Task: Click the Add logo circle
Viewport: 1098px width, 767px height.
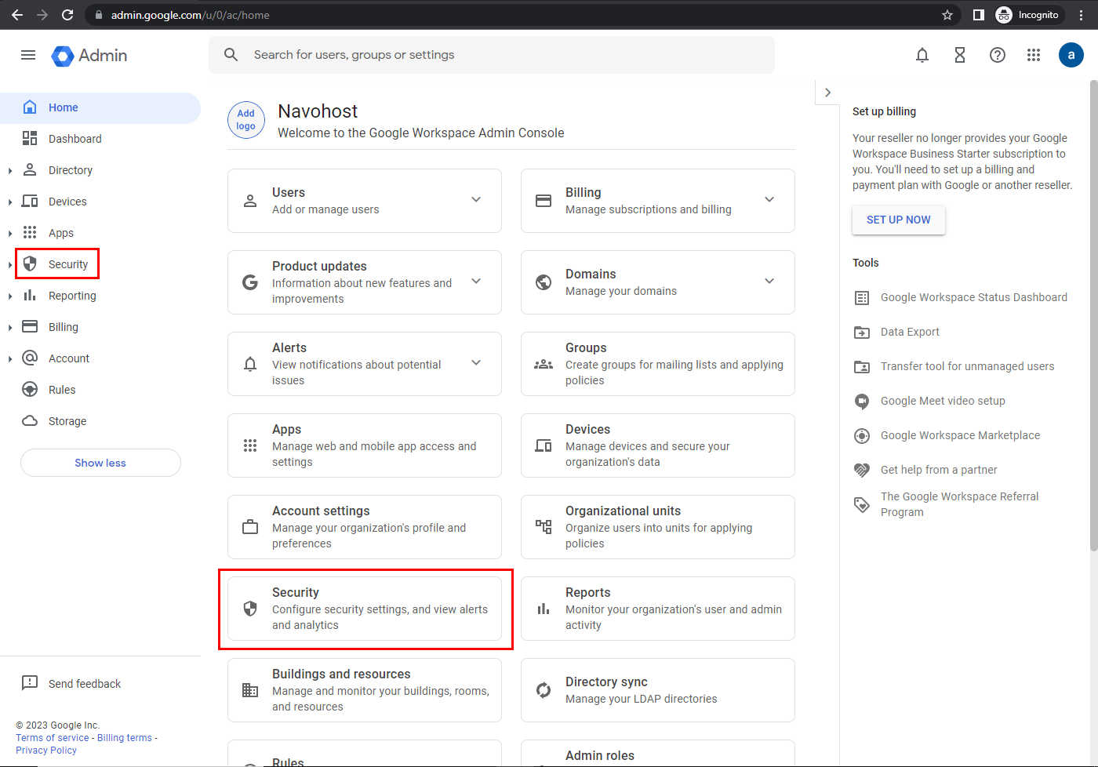Action: (246, 120)
